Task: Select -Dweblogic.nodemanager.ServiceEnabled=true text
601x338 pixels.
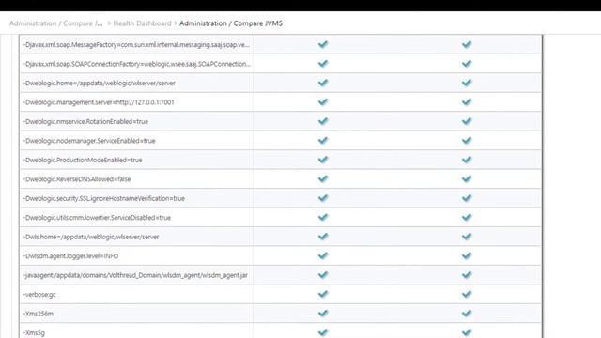Action: (x=89, y=141)
